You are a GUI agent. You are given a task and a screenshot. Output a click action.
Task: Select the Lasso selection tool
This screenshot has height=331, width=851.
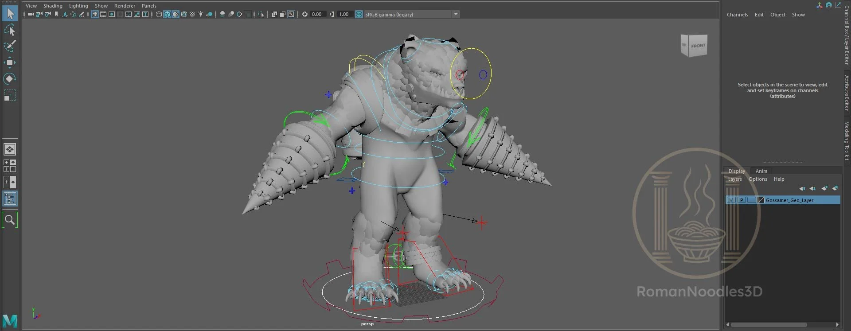coord(10,30)
